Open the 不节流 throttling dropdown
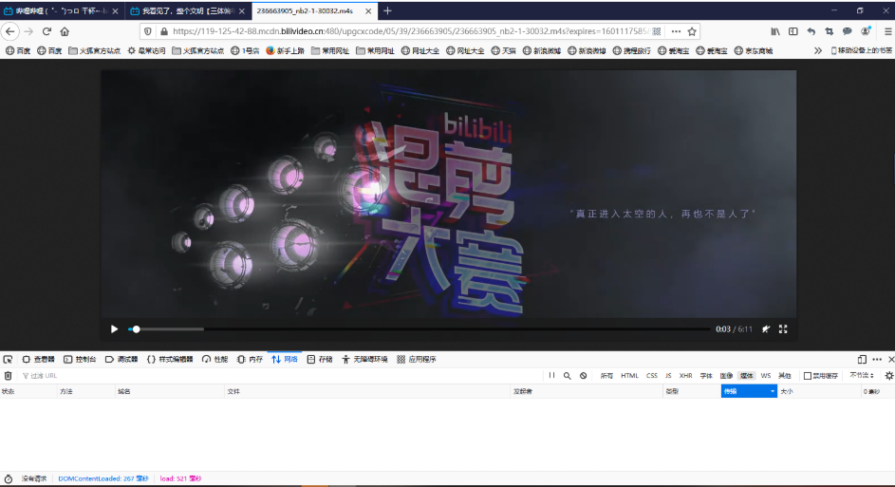Screen dimensions: 895x487 coord(862,376)
